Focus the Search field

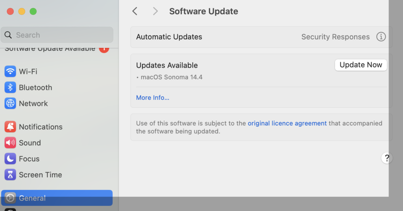tap(57, 35)
